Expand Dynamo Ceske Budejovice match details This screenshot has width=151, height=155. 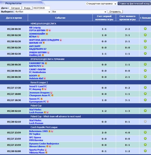pos(145,145)
